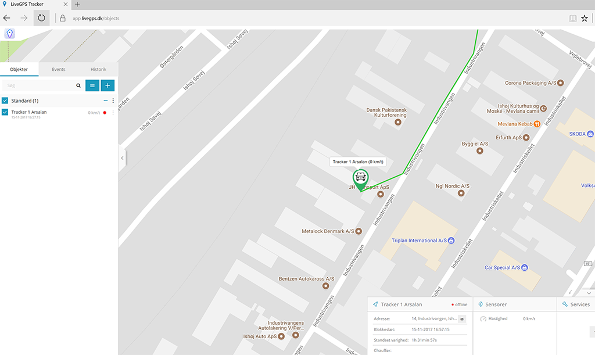Switch to the Events tab
Viewport: 595px width, 355px height.
[59, 69]
